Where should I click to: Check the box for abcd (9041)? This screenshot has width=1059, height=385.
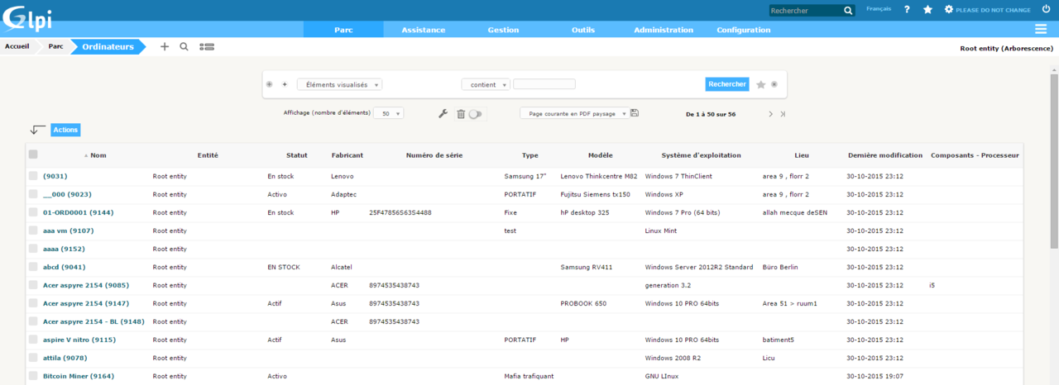(x=33, y=267)
